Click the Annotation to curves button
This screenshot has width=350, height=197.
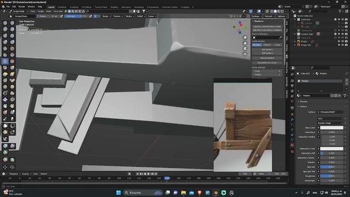[x=267, y=63]
